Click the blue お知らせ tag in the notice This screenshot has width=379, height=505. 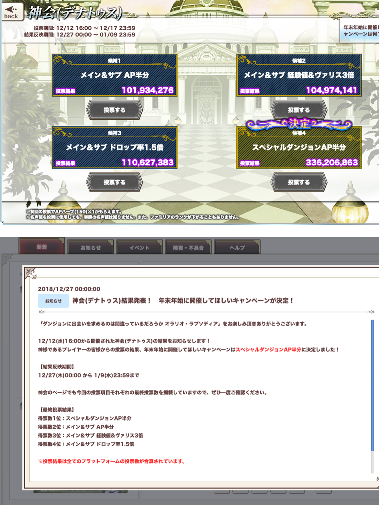53,301
